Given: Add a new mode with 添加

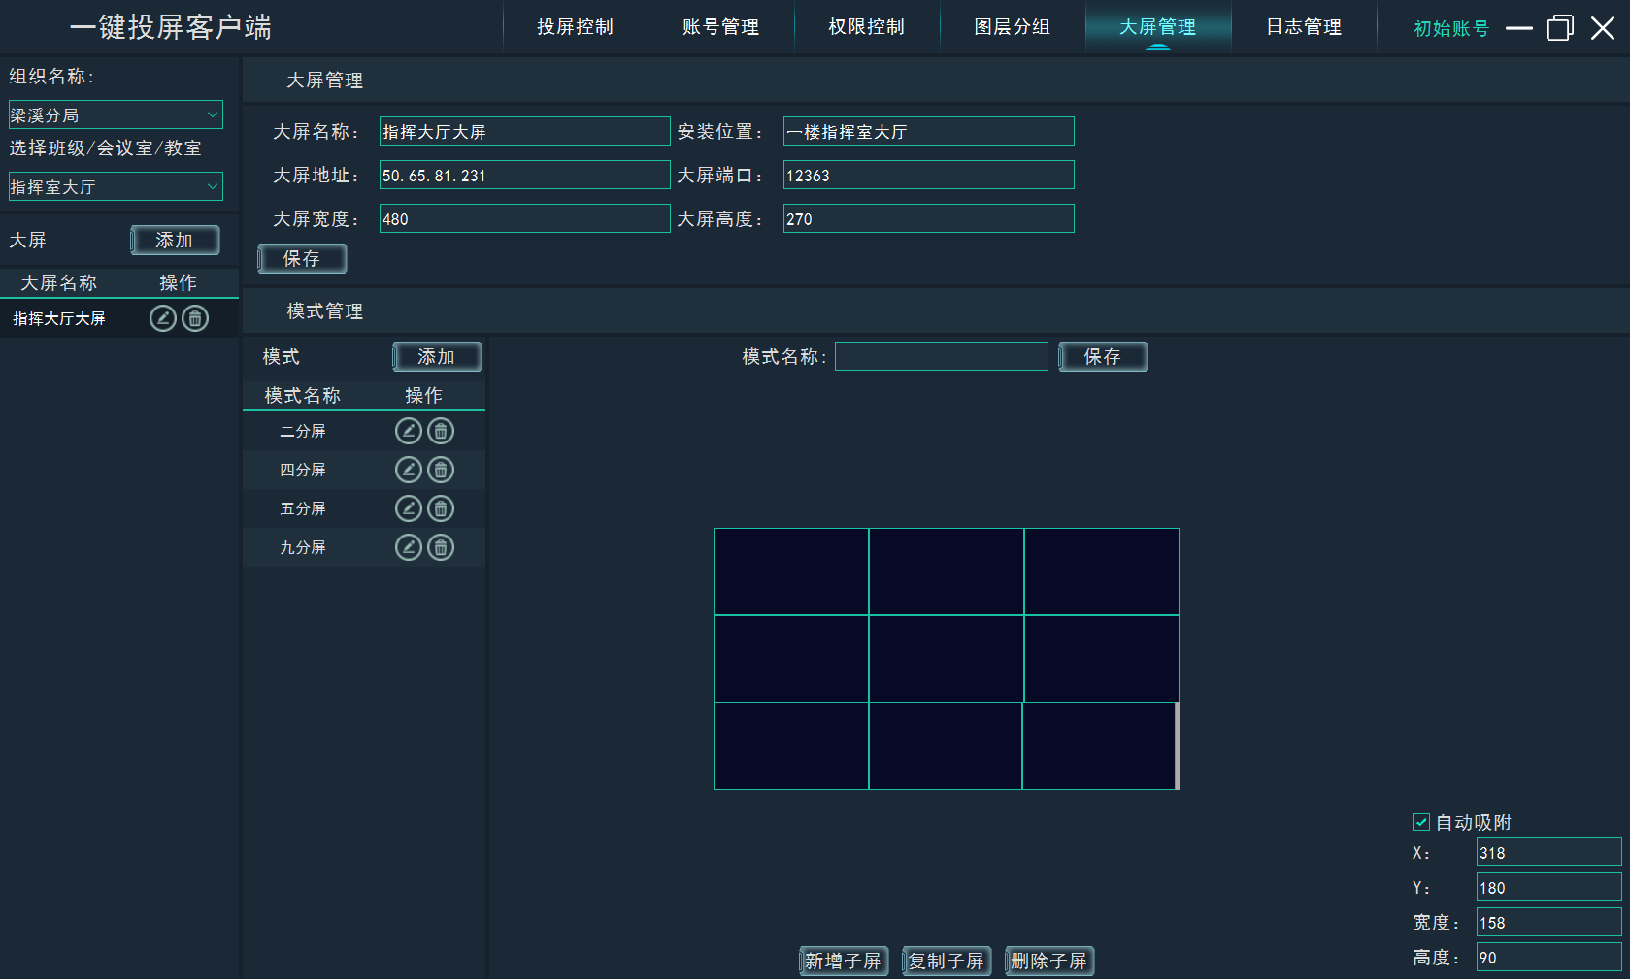Looking at the screenshot, I should click(437, 356).
